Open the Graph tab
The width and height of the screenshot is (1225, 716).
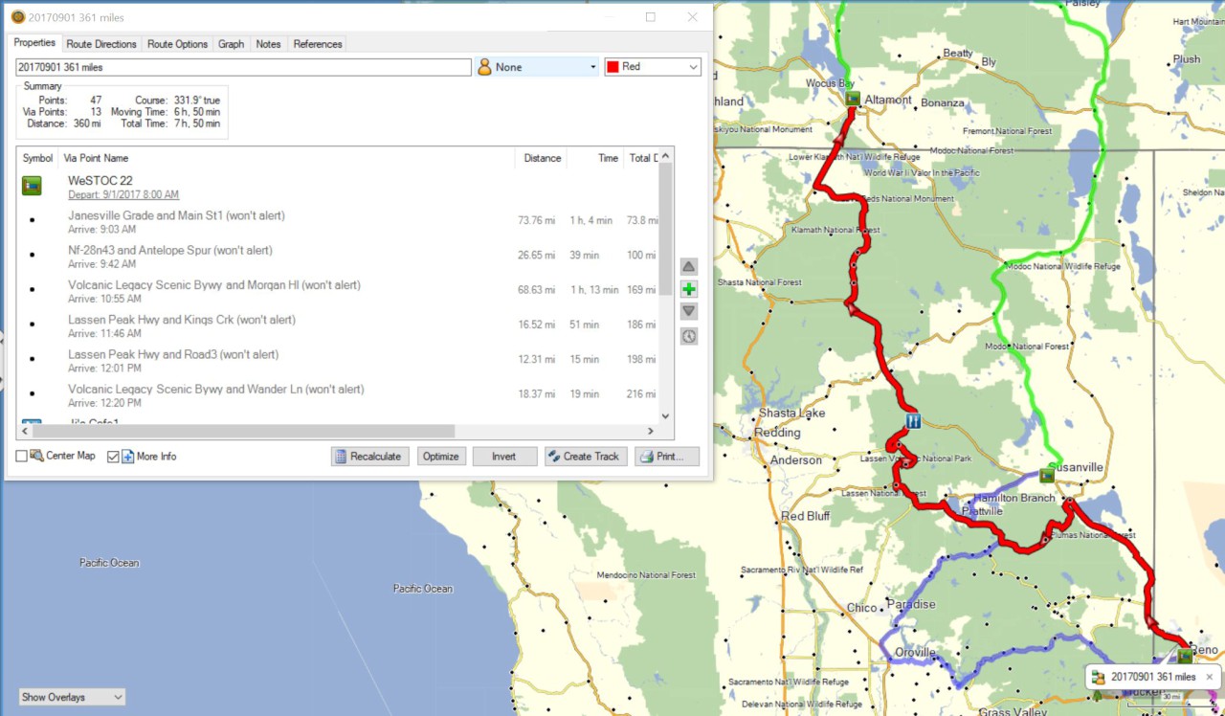[x=231, y=44]
